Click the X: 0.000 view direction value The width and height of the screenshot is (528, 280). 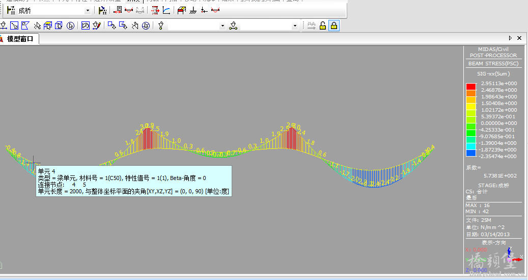(x=476, y=249)
